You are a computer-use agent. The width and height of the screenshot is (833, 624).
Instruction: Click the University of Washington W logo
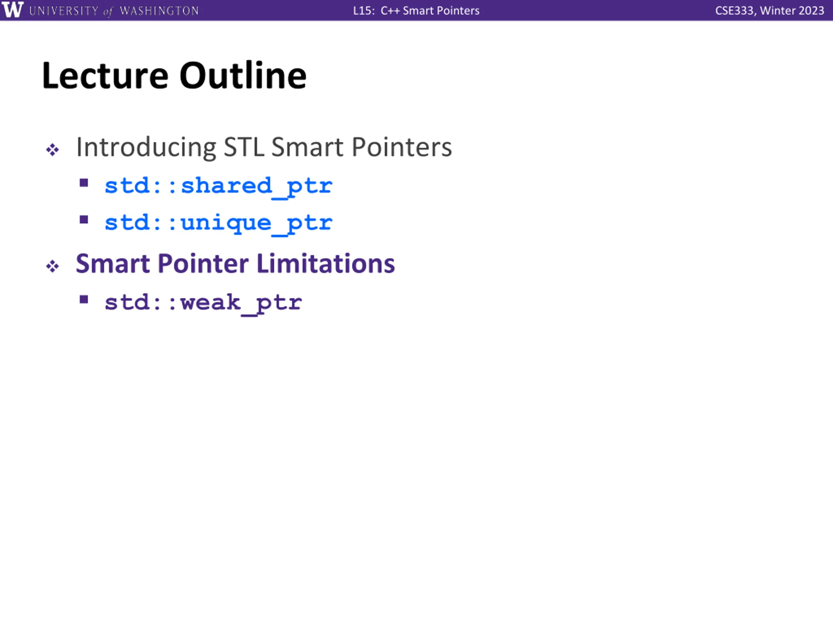[x=12, y=9]
